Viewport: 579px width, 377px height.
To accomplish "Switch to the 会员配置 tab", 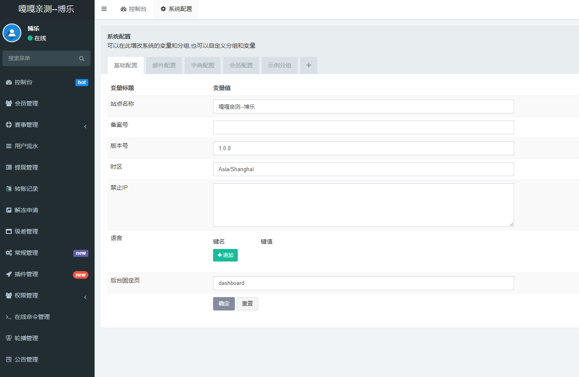I will [241, 65].
